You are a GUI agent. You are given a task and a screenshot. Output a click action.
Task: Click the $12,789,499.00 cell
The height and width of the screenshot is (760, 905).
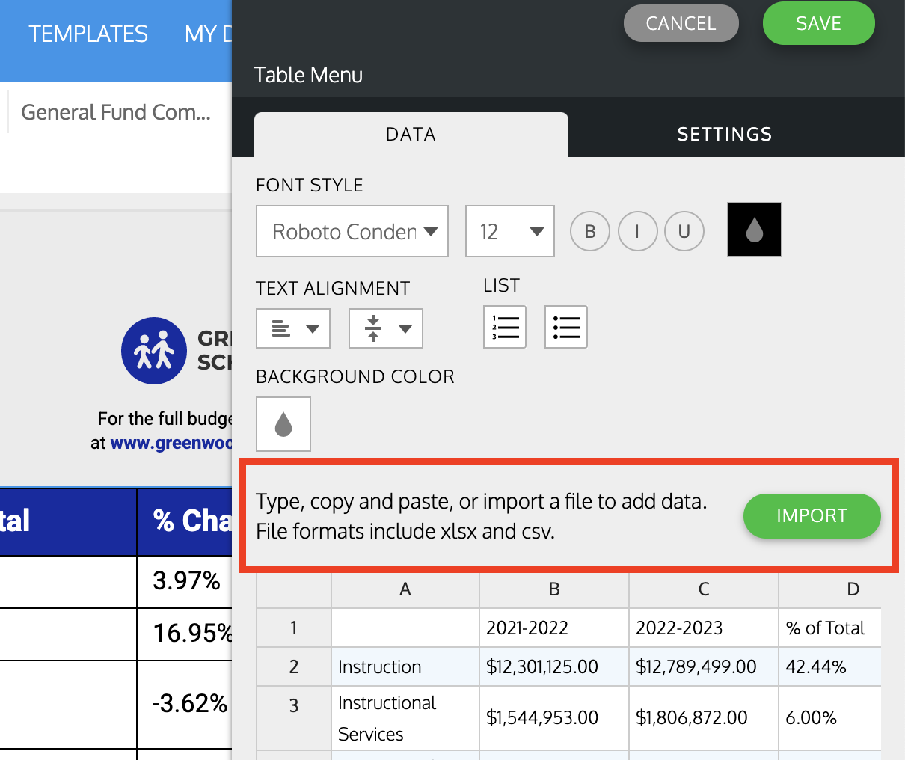pyautogui.click(x=704, y=666)
